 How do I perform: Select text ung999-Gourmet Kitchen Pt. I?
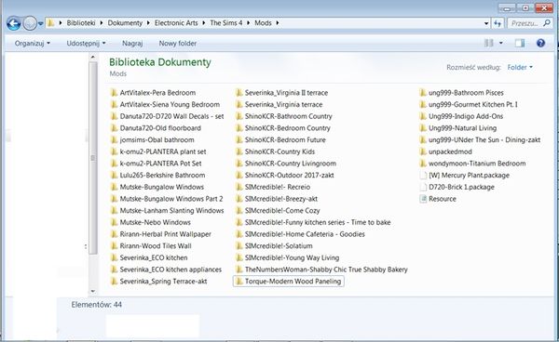point(473,104)
